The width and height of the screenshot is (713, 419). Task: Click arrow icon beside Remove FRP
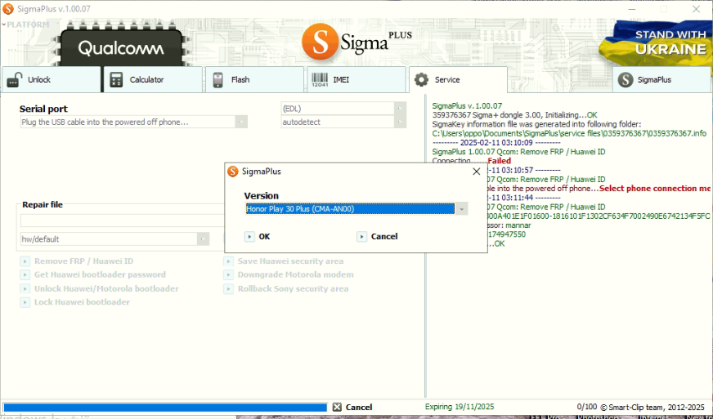pos(25,261)
